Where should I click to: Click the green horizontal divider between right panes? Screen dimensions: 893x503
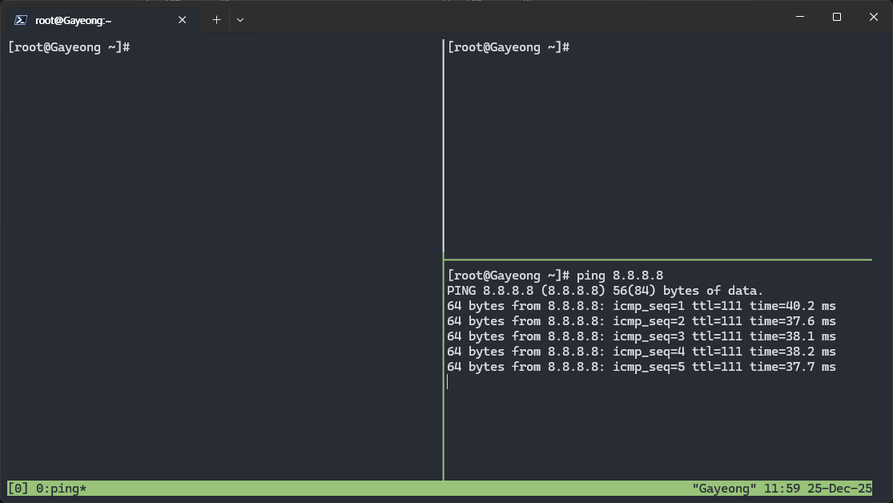click(x=657, y=260)
